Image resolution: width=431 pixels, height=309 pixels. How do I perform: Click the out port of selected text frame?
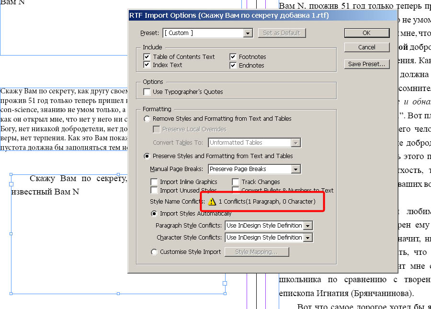[x=225, y=283]
